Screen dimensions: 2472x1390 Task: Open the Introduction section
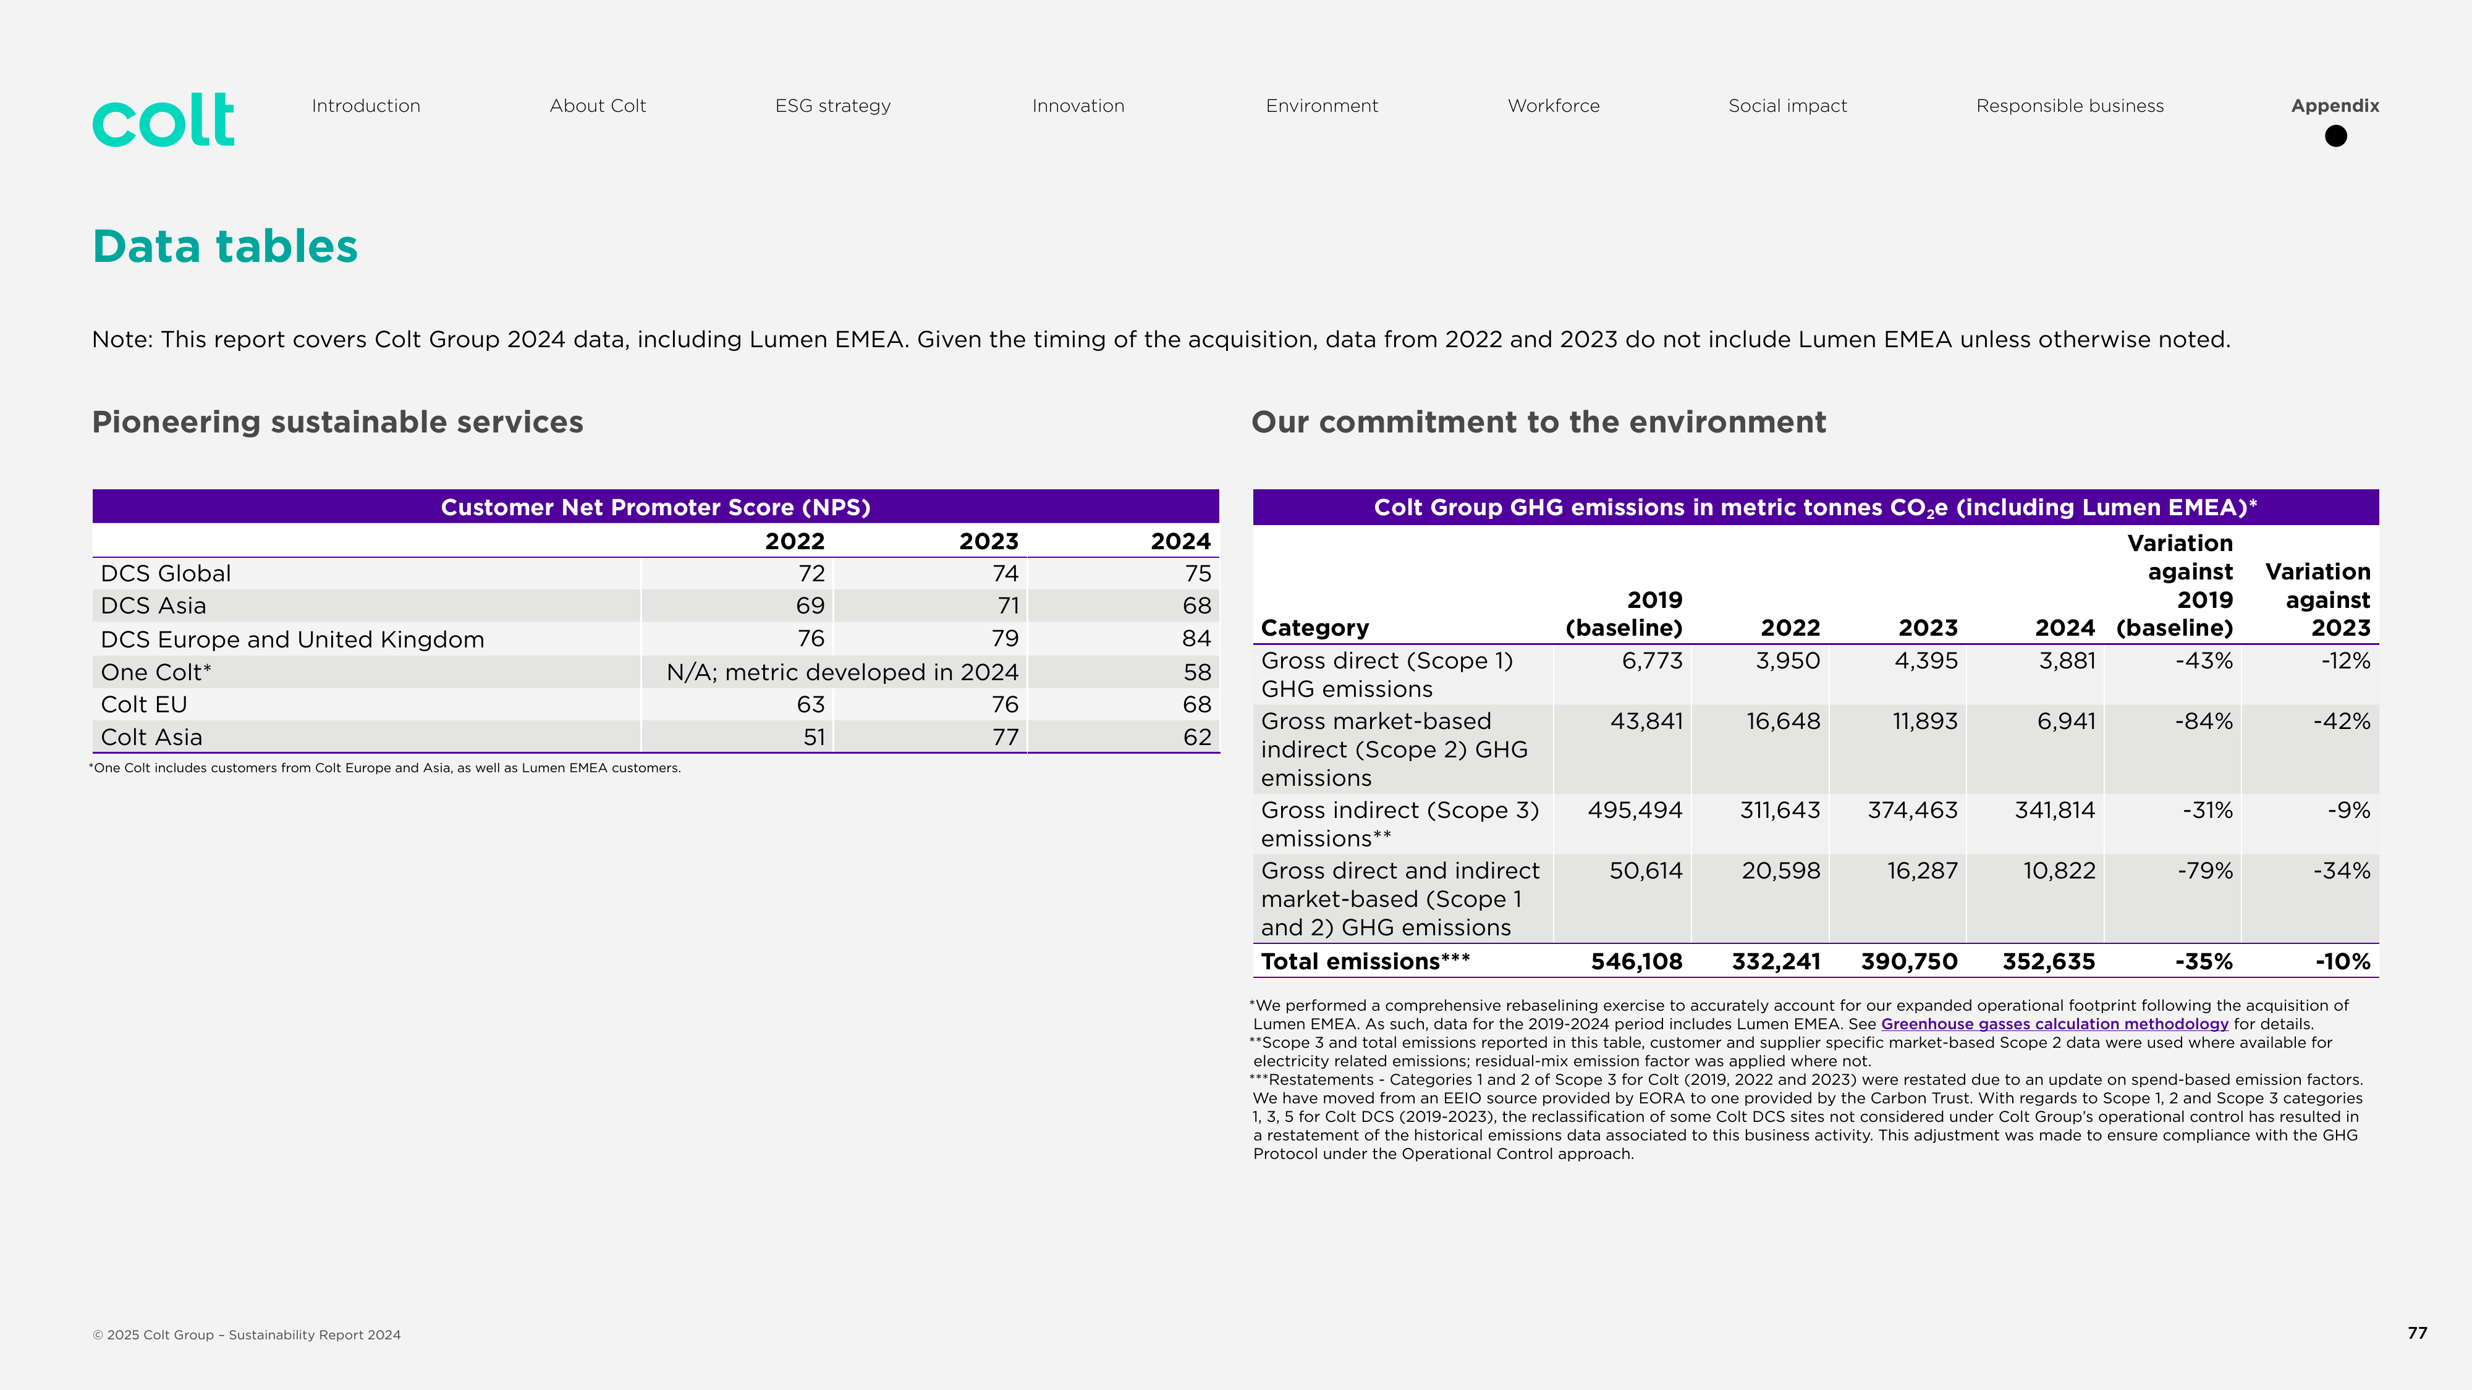366,106
